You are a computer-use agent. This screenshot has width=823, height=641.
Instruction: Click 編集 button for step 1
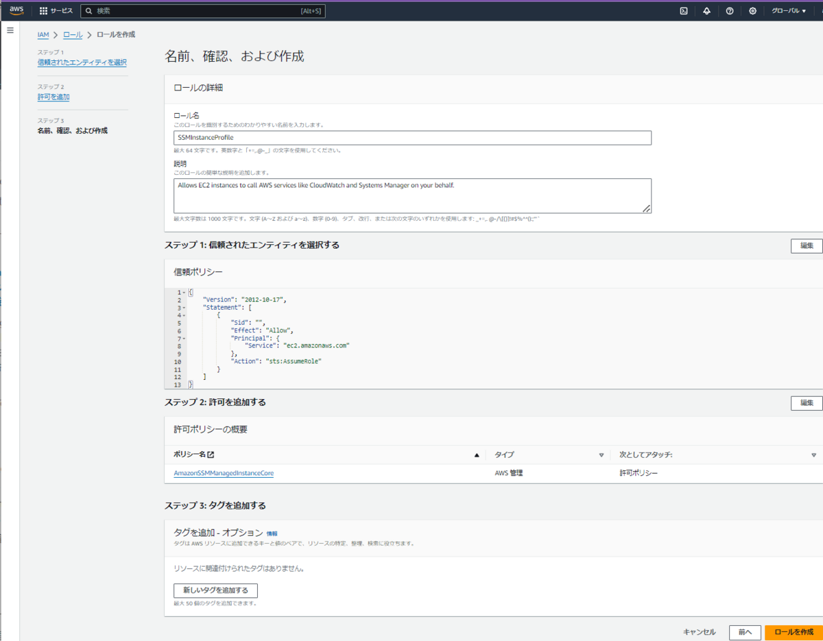807,245
